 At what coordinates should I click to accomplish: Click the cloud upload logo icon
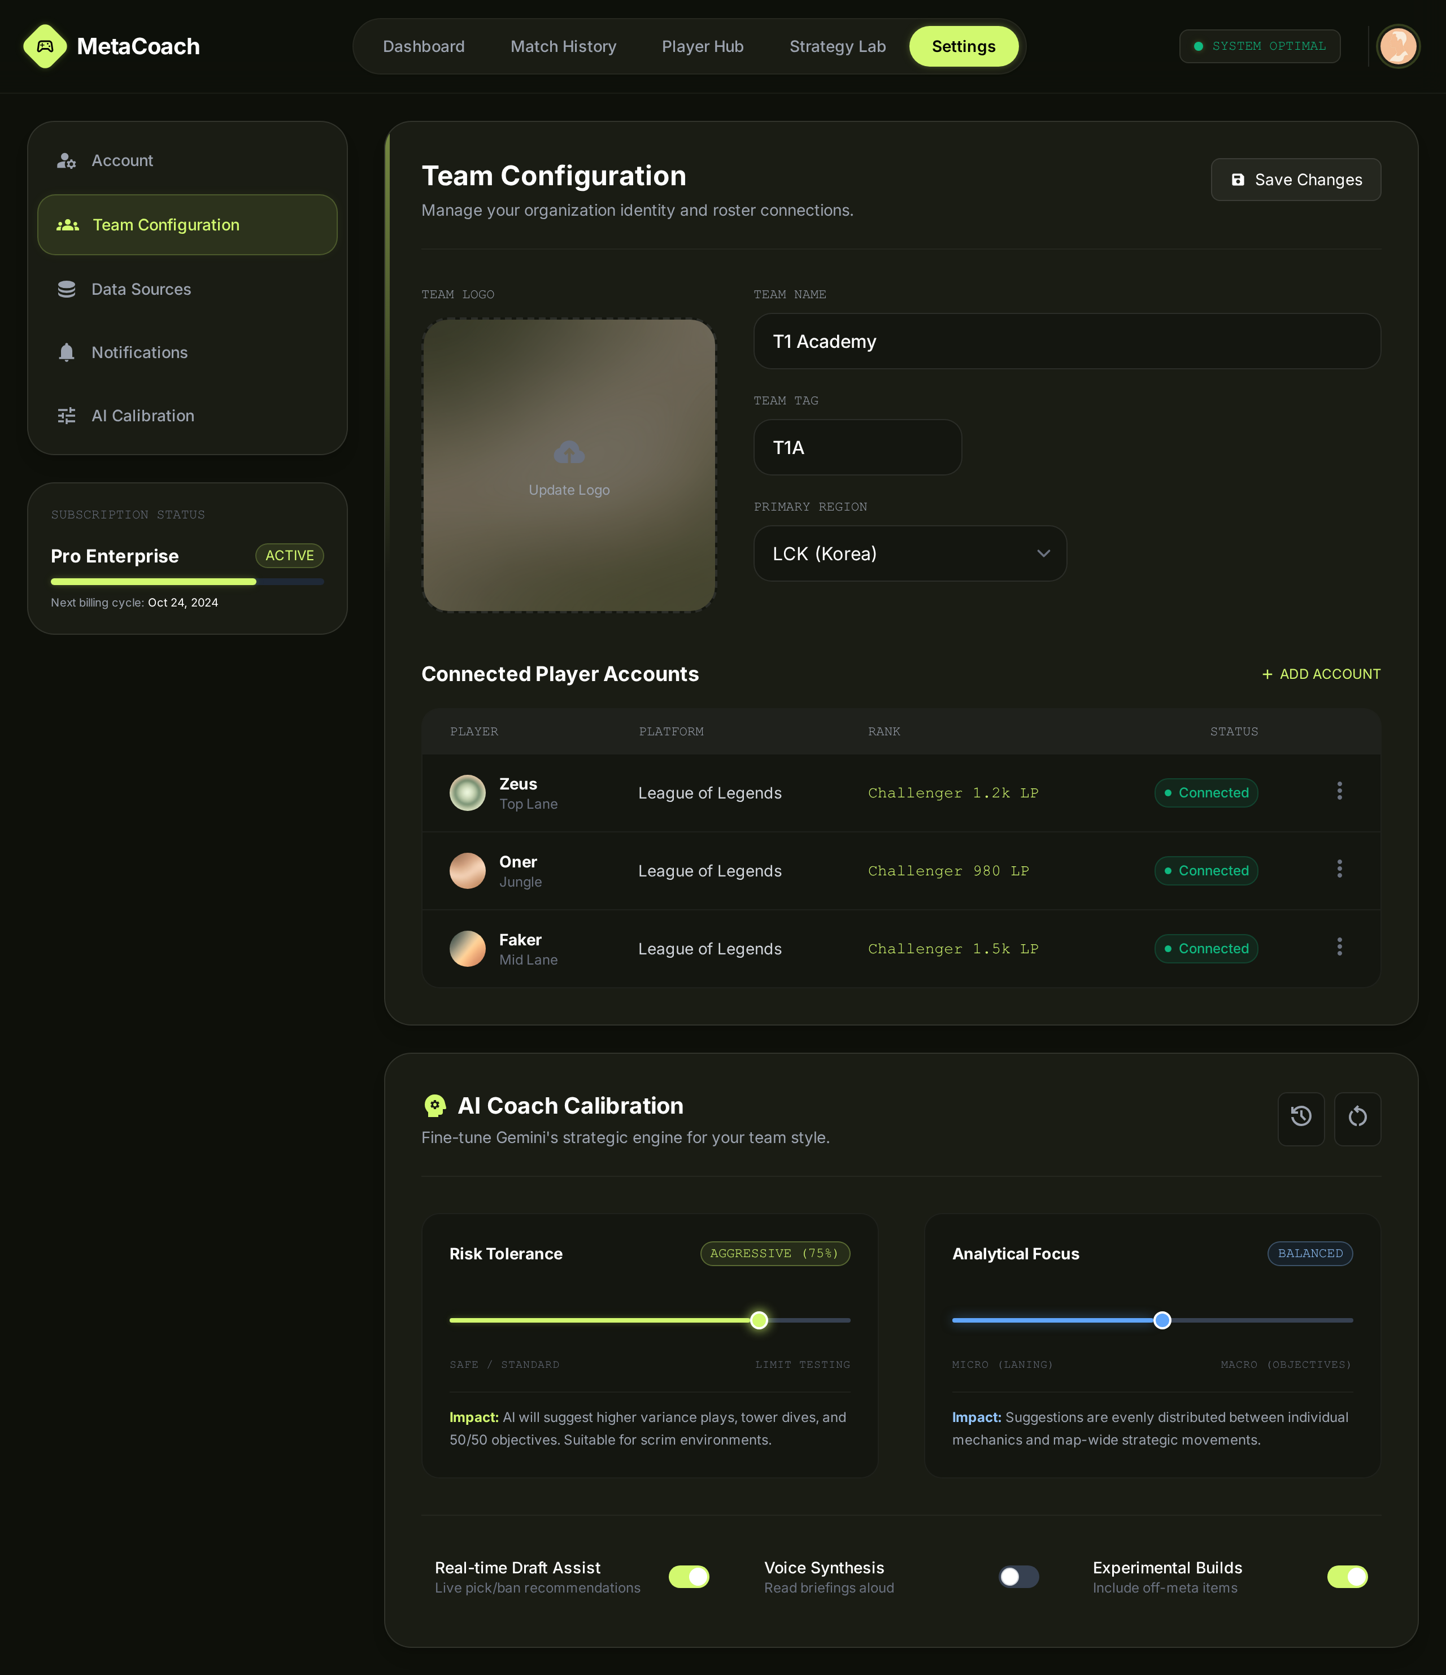point(569,453)
